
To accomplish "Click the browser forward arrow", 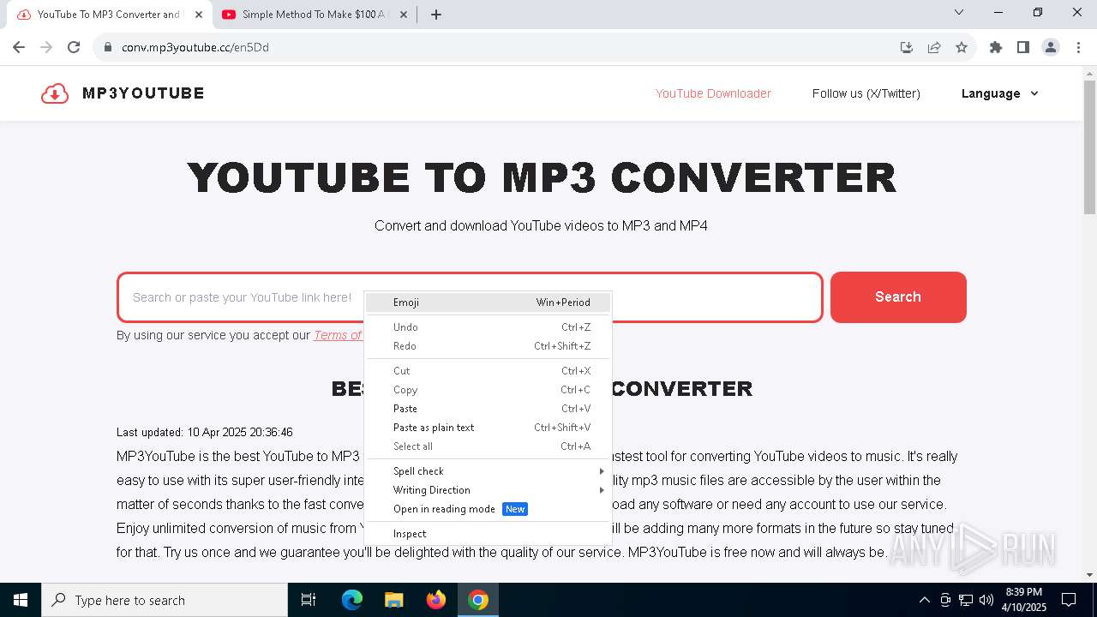I will point(46,47).
